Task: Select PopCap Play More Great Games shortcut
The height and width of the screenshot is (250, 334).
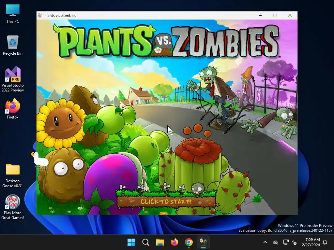Action: click(x=13, y=207)
